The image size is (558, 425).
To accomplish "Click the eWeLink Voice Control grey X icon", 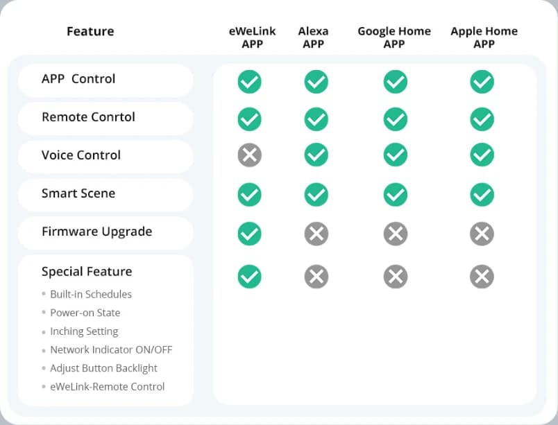I will 249,155.
